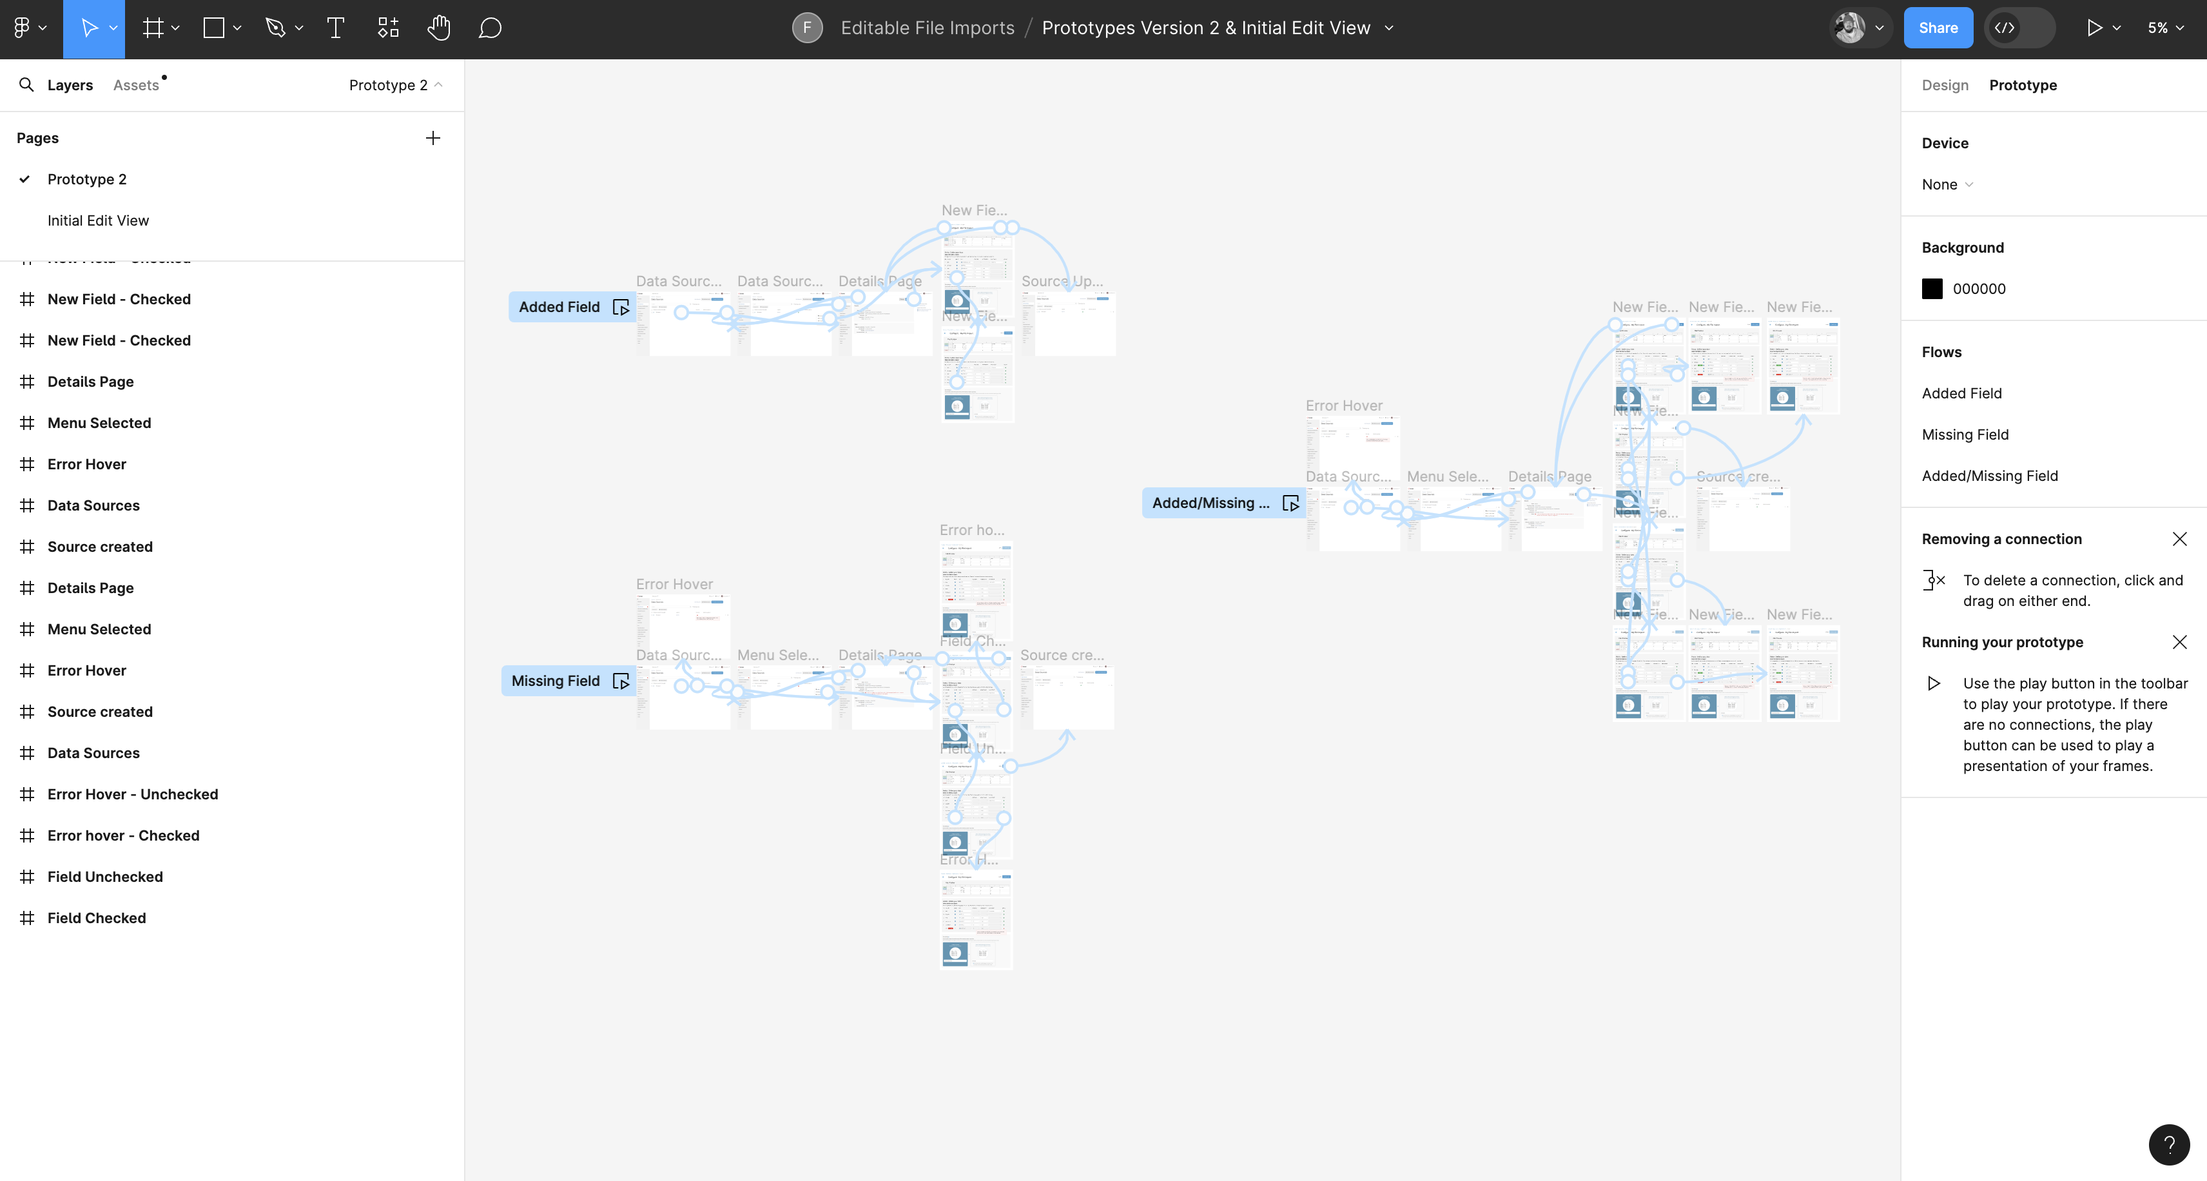Open present options dropdown arrow

pyautogui.click(x=2116, y=28)
